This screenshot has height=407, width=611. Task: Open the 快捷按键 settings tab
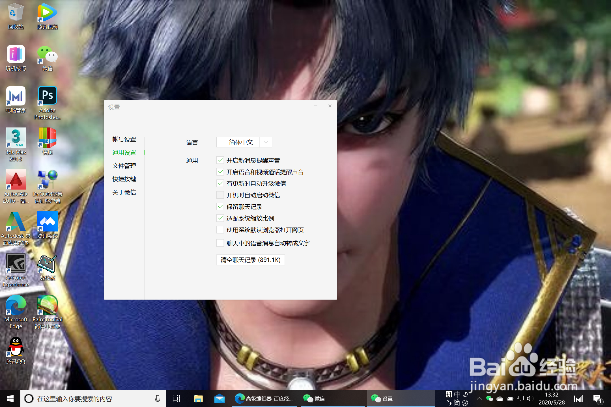click(124, 179)
